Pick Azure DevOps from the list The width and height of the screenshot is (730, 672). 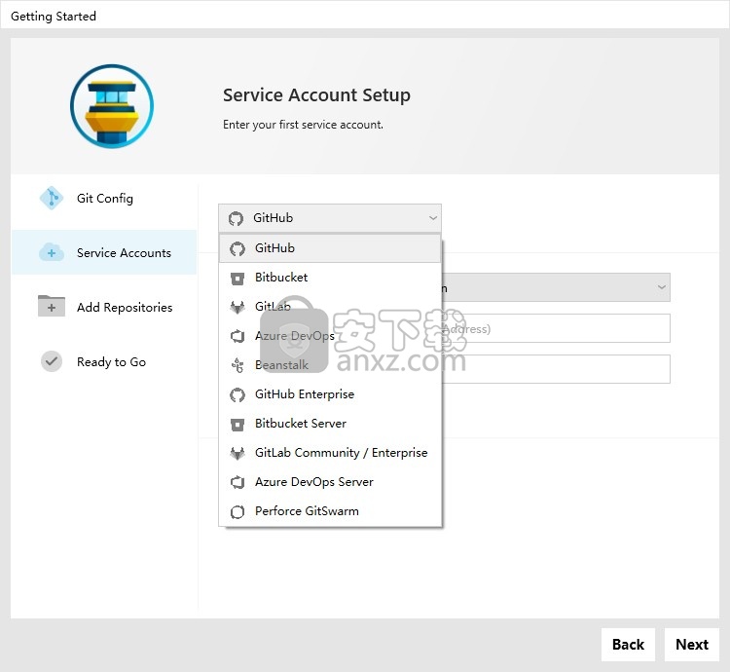[330, 336]
